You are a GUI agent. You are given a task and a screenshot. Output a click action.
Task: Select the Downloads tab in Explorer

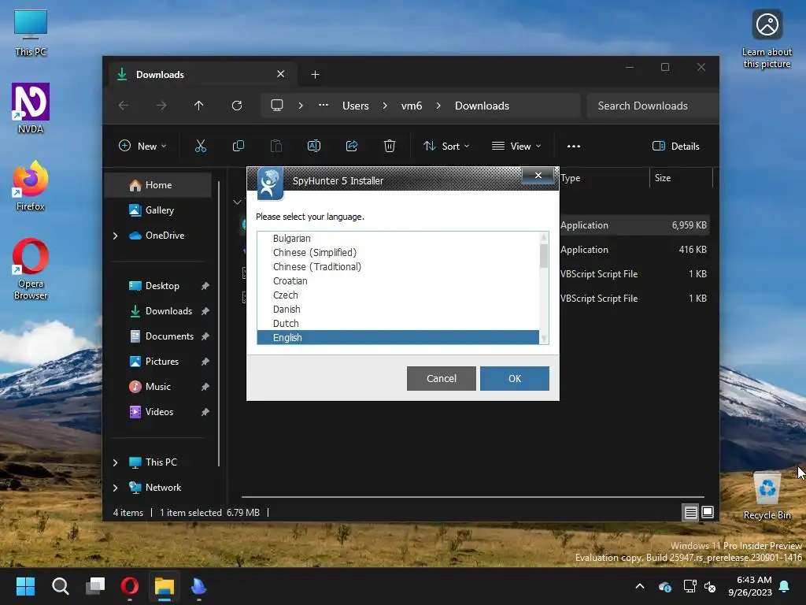(201, 75)
